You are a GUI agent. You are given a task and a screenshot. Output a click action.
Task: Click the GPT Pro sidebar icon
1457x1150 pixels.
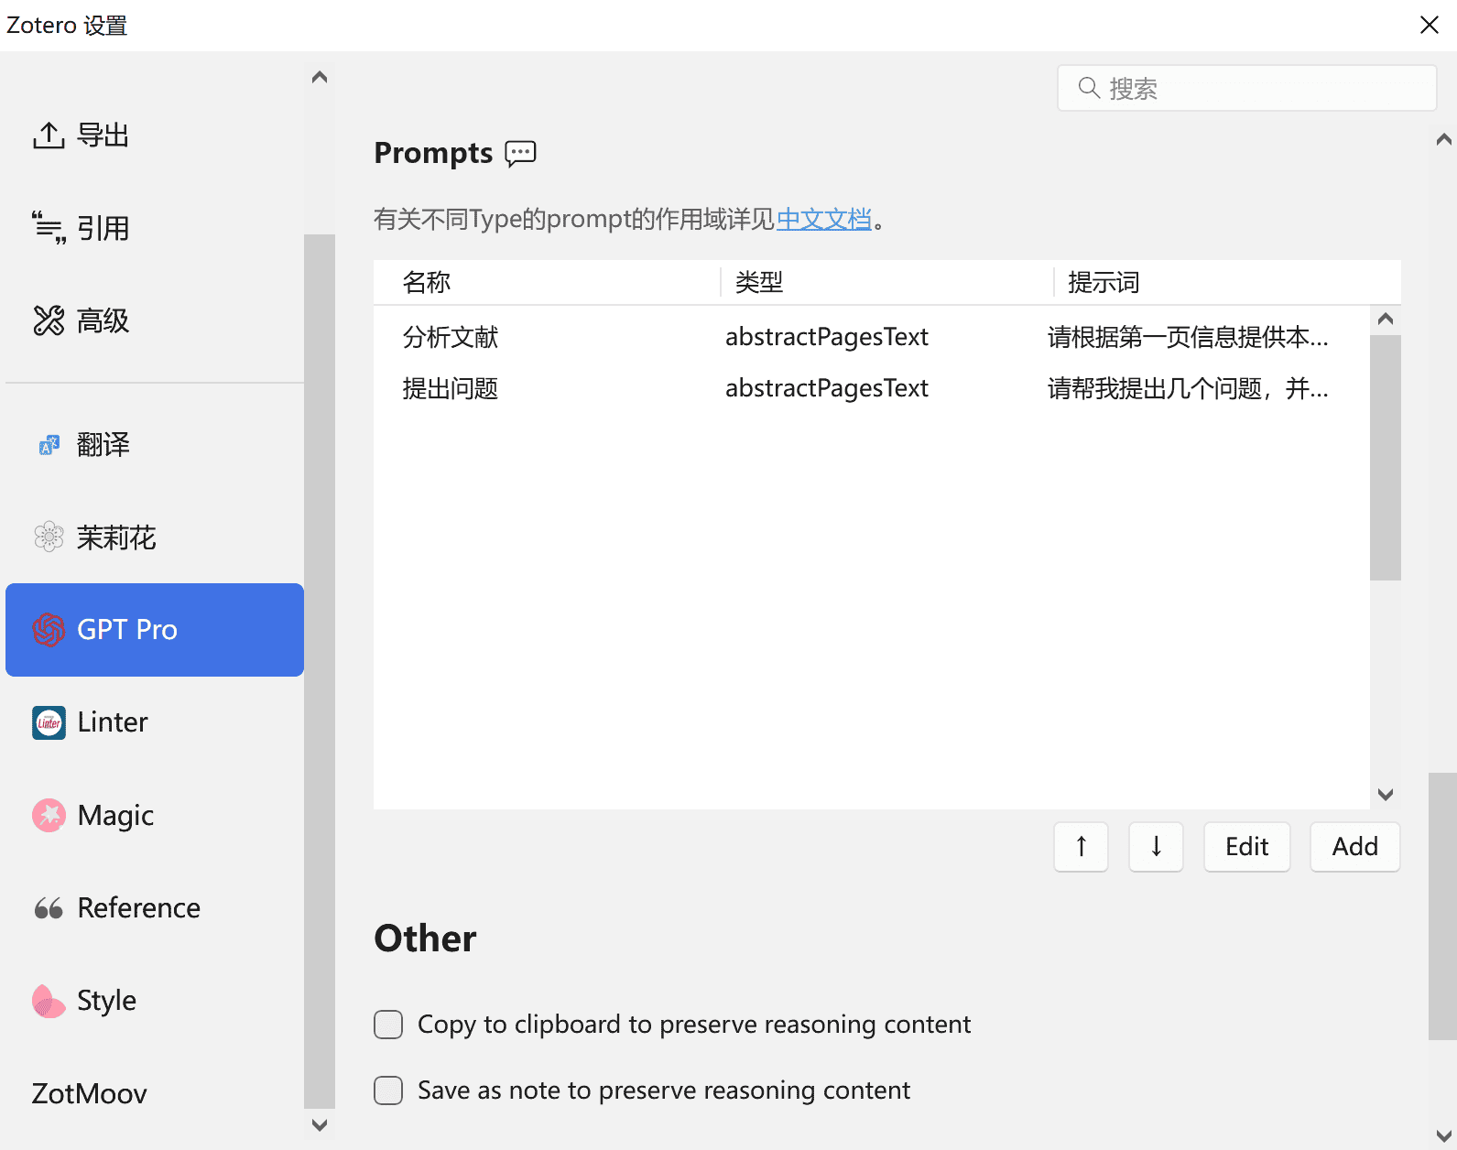[49, 630]
